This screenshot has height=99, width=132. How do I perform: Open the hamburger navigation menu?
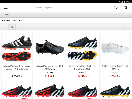point(6,7)
